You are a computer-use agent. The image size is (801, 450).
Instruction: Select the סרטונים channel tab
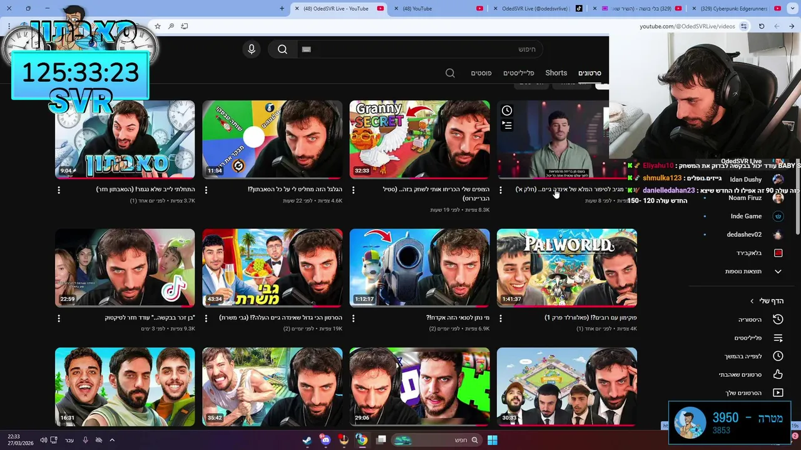click(589, 73)
